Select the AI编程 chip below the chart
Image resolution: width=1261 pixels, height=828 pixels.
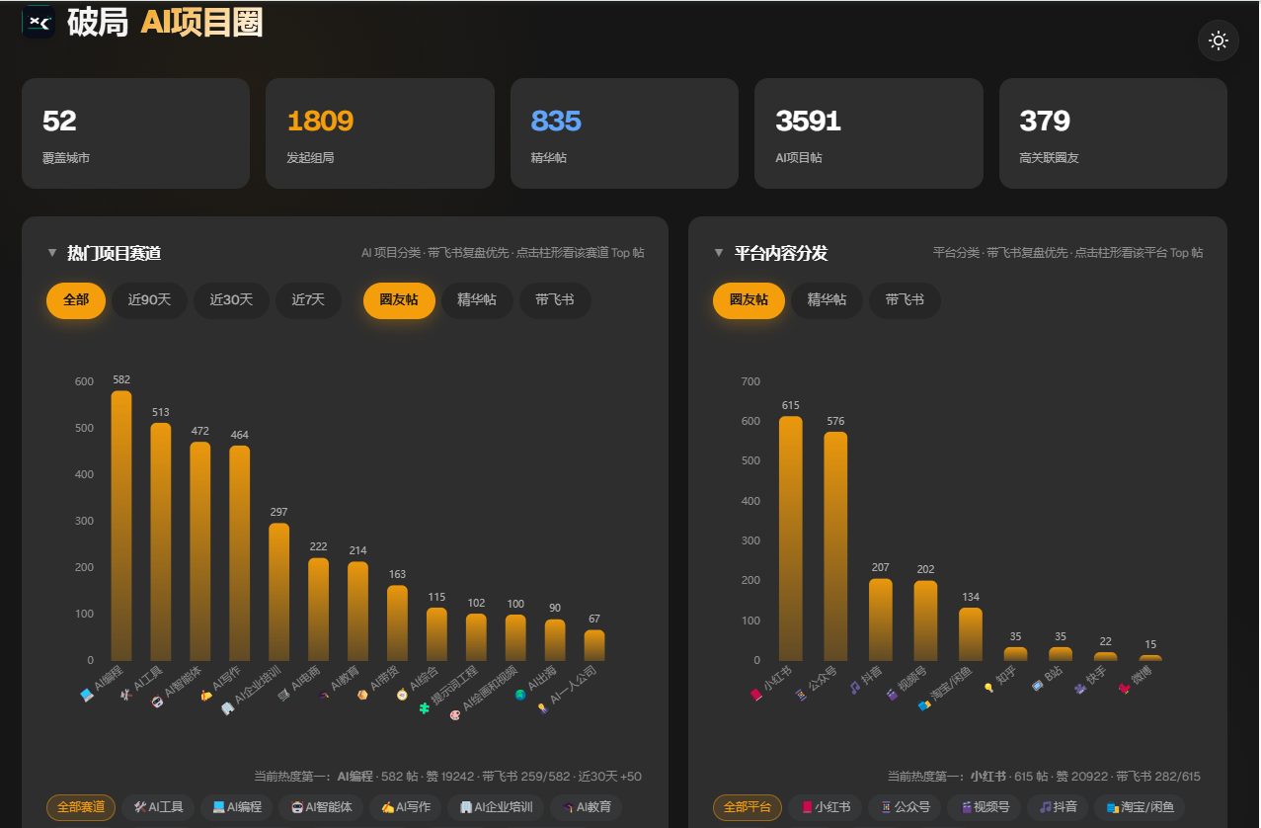click(x=237, y=807)
